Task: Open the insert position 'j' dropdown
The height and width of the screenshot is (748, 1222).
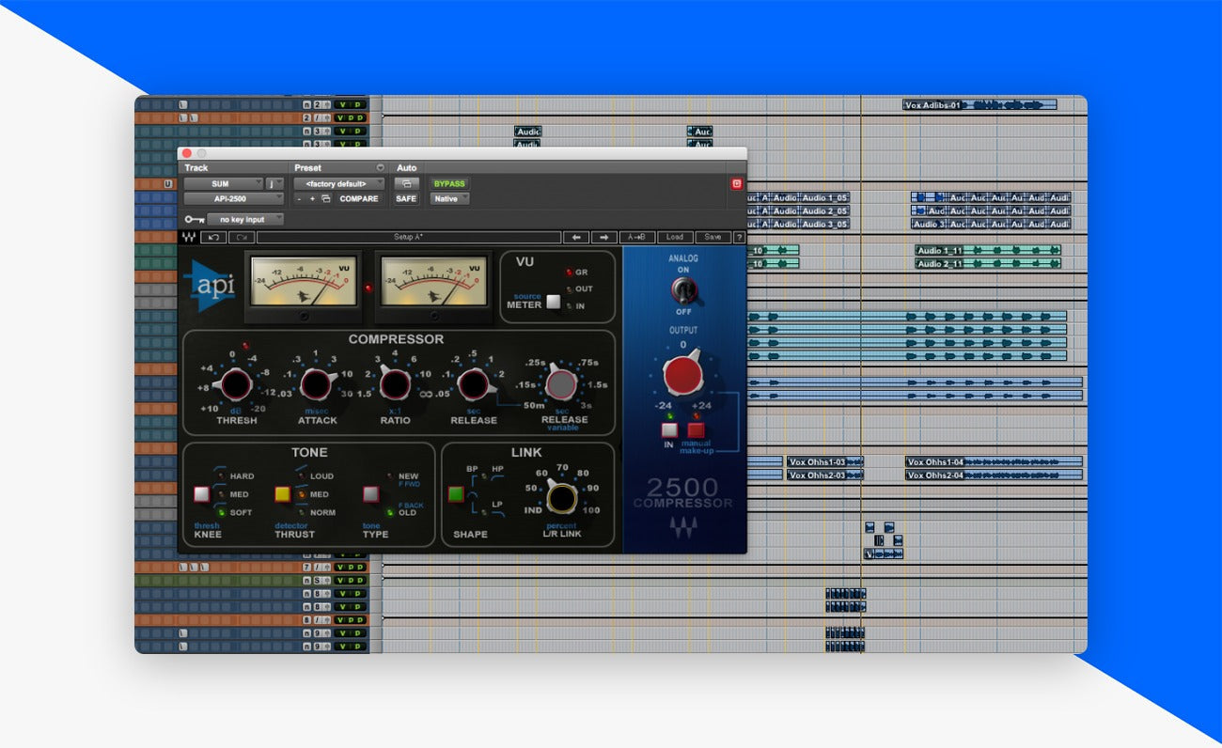Action: [275, 184]
